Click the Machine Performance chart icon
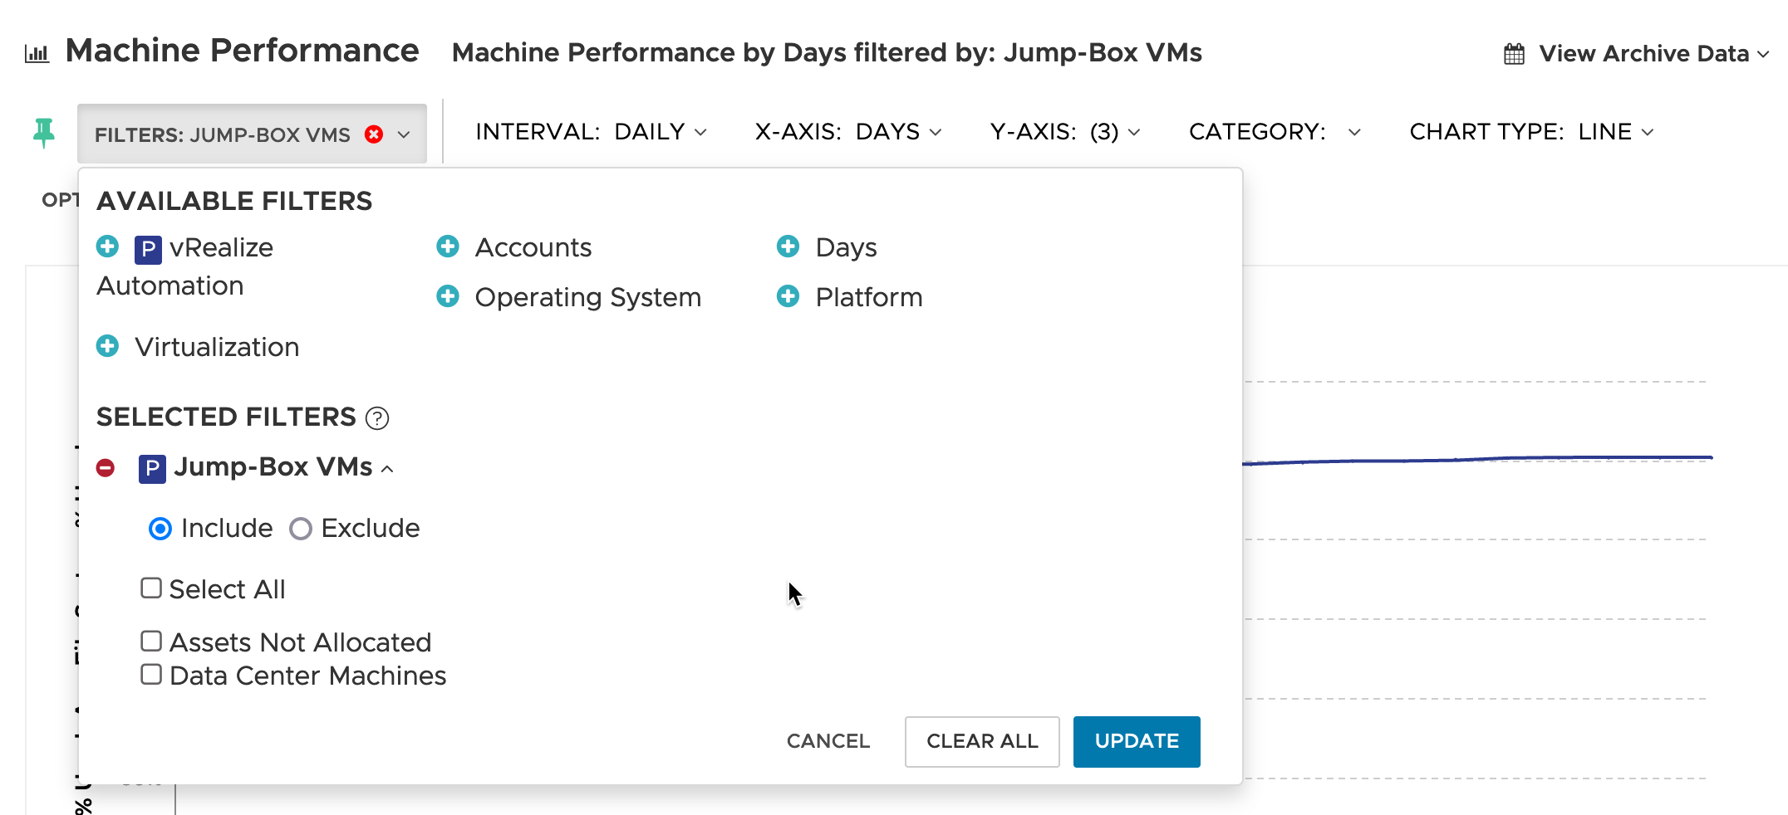 tap(37, 54)
